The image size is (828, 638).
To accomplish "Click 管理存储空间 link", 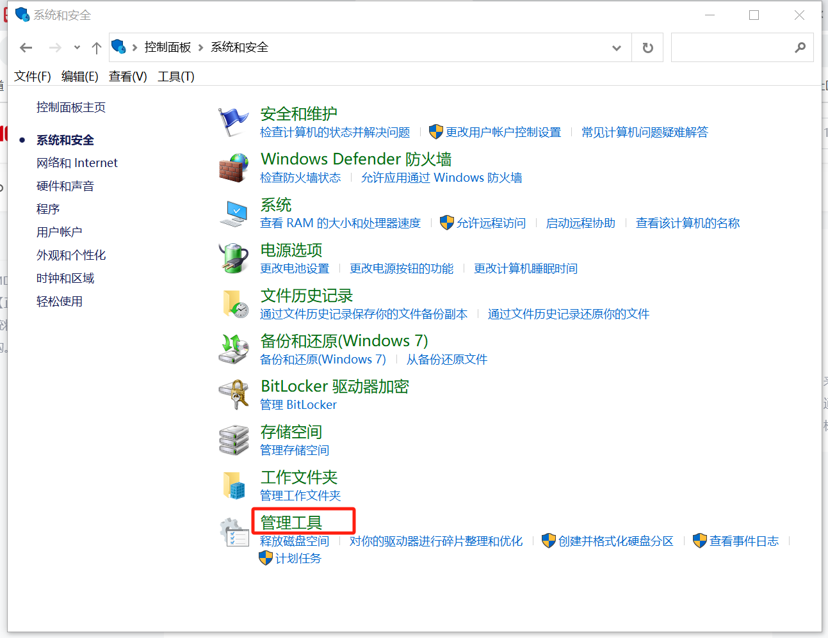I will (295, 451).
